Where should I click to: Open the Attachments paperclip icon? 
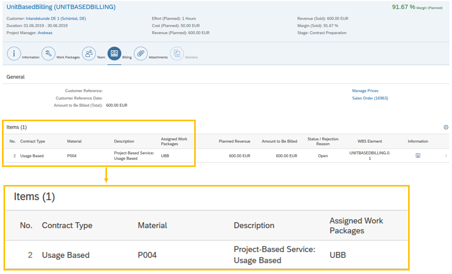click(141, 53)
